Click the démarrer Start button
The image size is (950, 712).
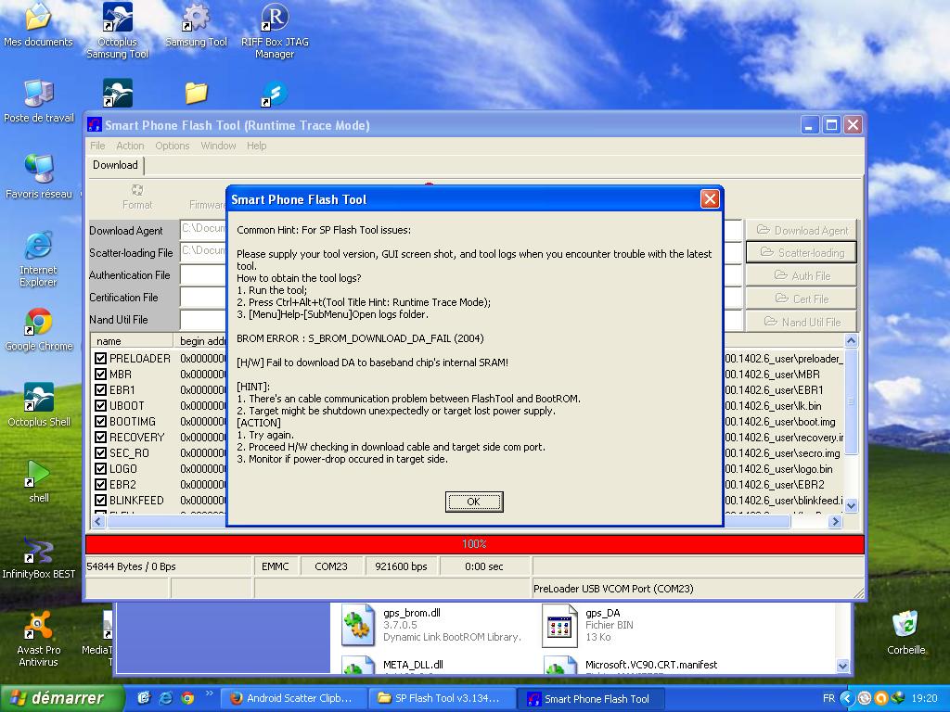click(61, 698)
